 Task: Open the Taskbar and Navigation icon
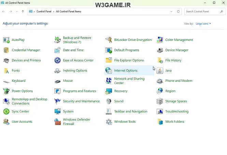(109, 111)
